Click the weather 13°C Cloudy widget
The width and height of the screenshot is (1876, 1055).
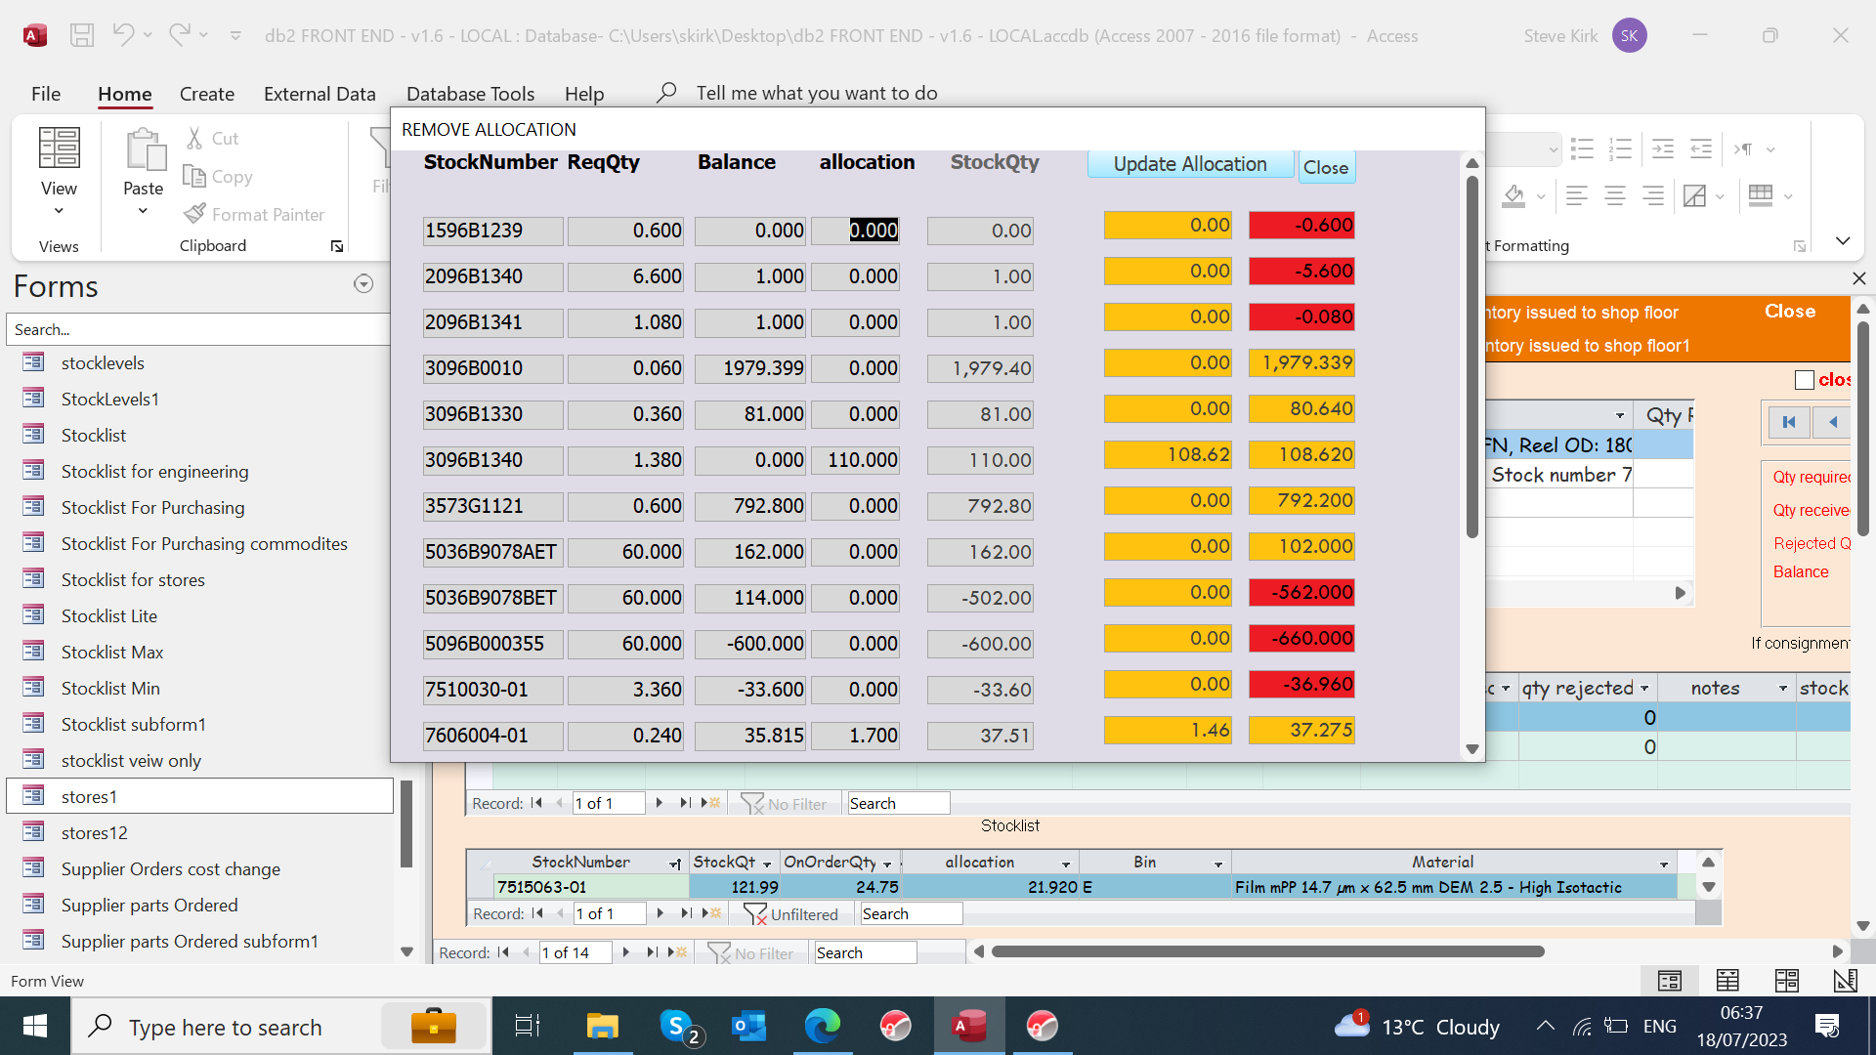point(1418,1027)
